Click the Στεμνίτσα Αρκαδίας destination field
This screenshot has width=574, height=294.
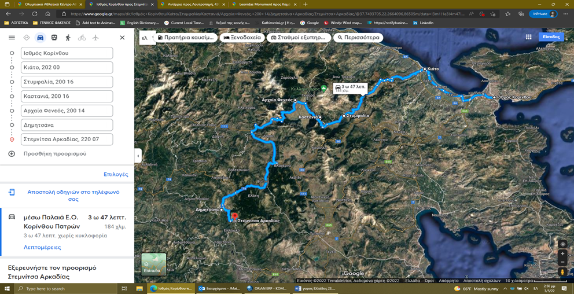tap(67, 139)
